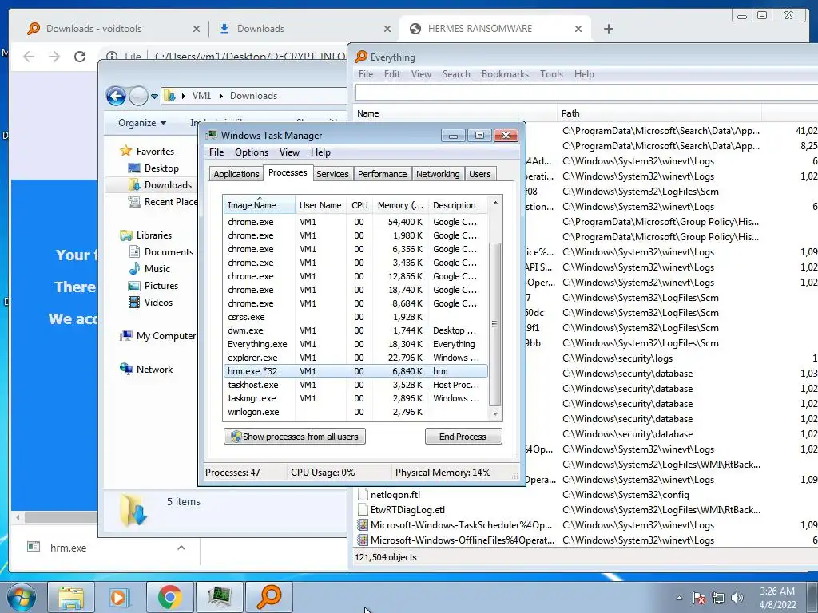
Task: Open a new Chrome tab
Action: [608, 29]
